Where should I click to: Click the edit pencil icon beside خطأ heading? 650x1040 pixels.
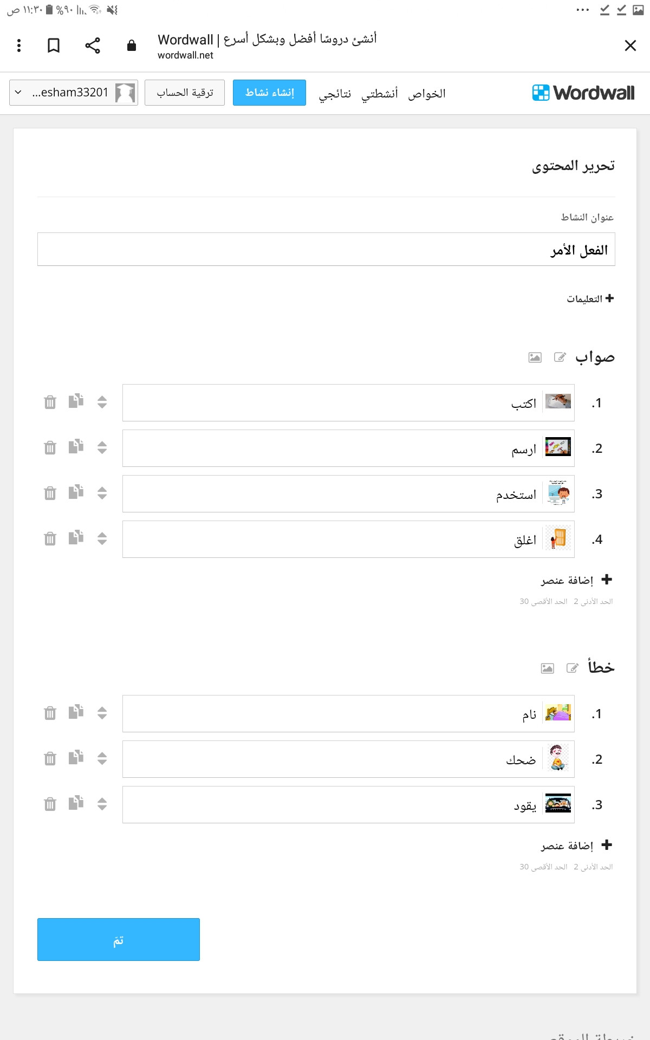click(573, 668)
